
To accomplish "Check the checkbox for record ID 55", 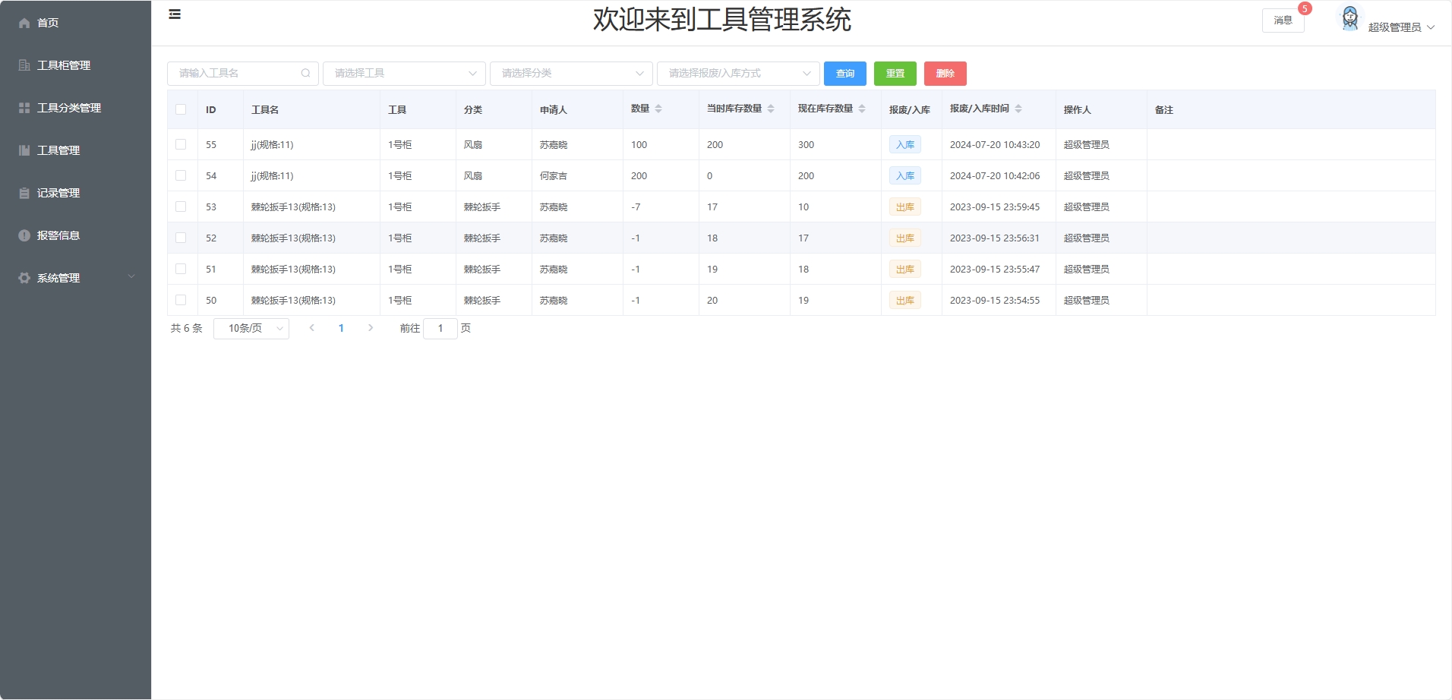I will click(x=181, y=144).
